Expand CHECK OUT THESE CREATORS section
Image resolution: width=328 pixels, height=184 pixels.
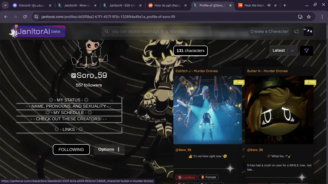[x=69, y=119]
